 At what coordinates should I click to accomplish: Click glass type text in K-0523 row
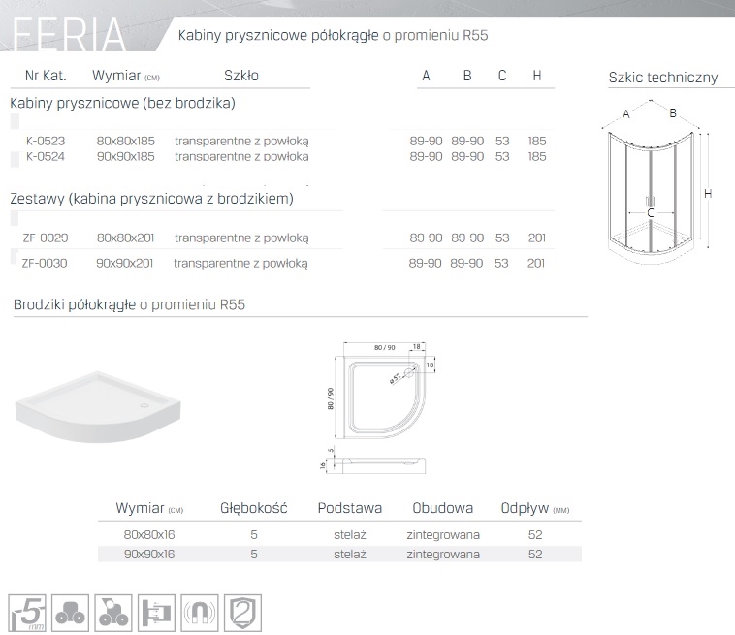[241, 142]
